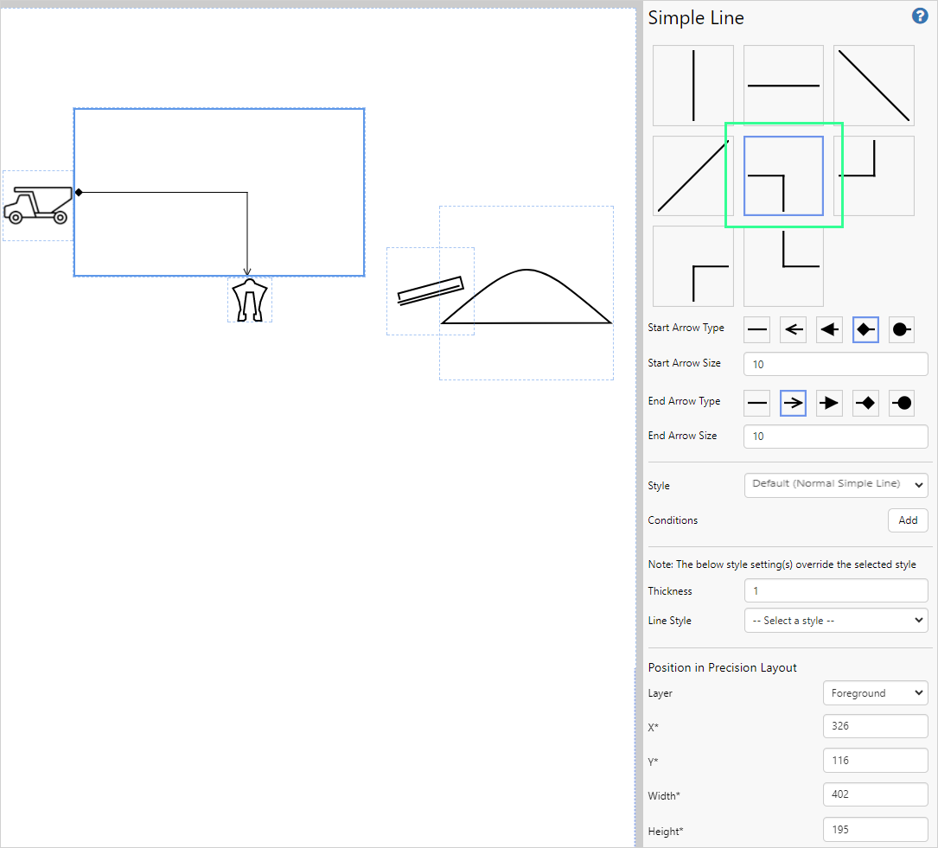Set end arrow type to diamond
The image size is (938, 848).
pos(865,402)
